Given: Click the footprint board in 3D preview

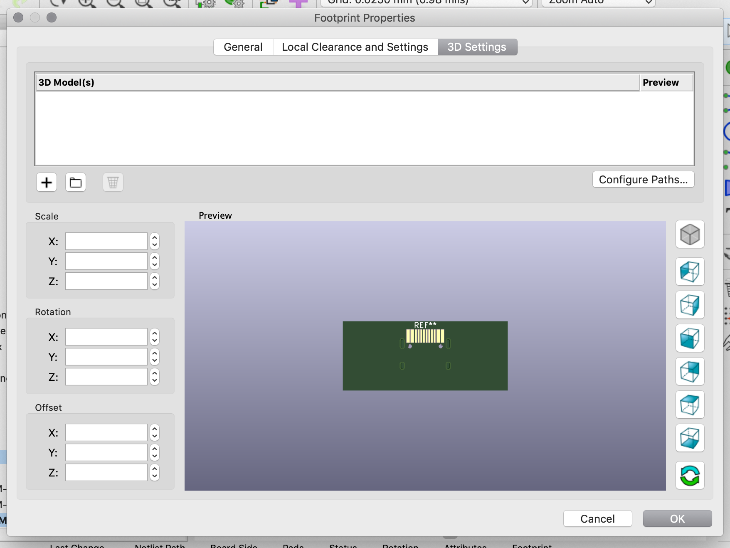Looking at the screenshot, I should (x=425, y=366).
